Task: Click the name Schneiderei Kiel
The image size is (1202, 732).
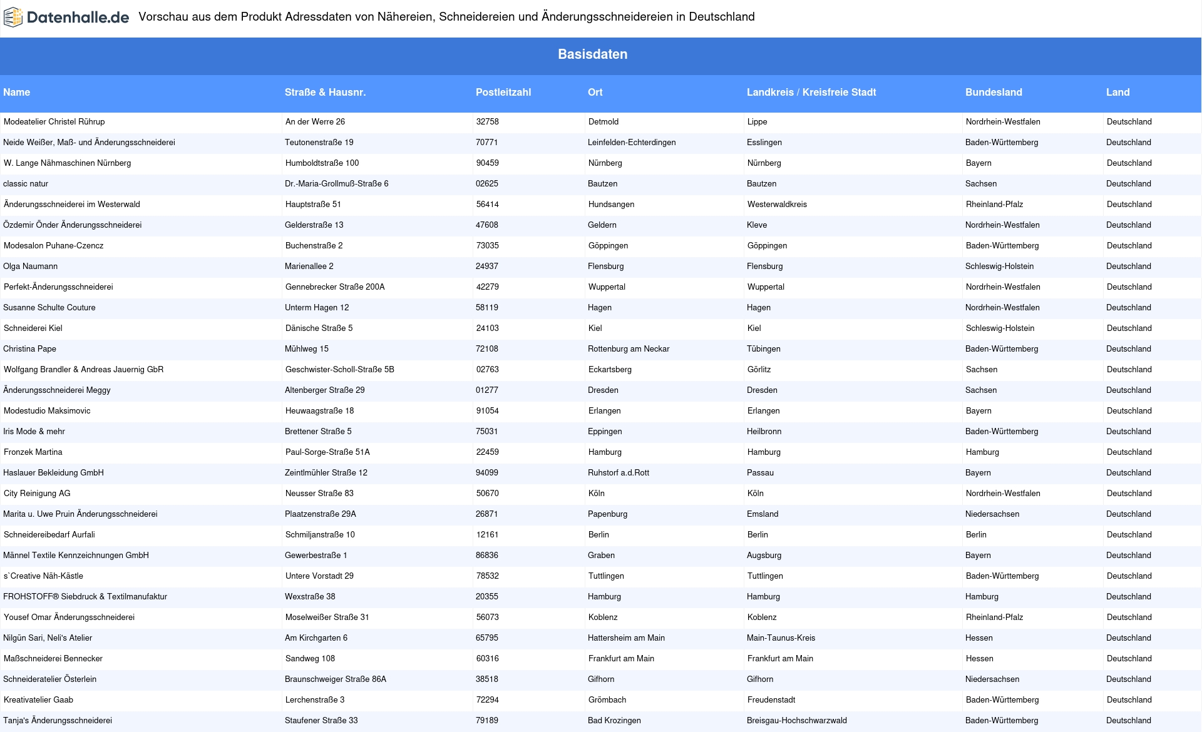Action: (x=33, y=328)
